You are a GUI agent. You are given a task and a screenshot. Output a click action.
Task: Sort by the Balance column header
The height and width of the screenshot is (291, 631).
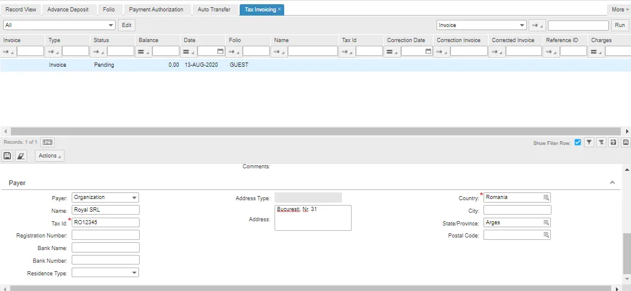[x=158, y=40]
